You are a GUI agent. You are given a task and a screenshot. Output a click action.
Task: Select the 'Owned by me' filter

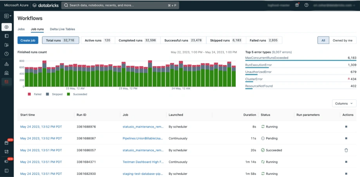[342, 40]
